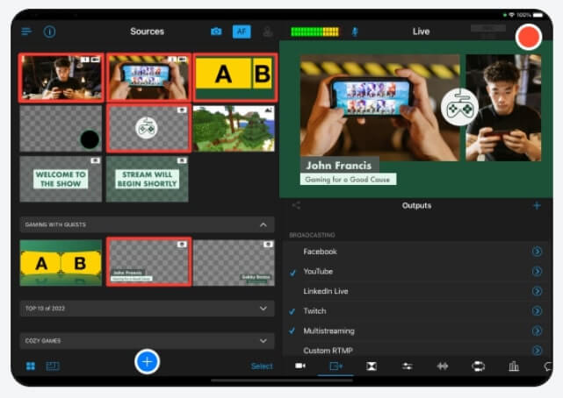Image resolution: width=563 pixels, height=398 pixels.
Task: Select the STREAM WILL BEGIN SHORTLY source
Action: point(148,179)
